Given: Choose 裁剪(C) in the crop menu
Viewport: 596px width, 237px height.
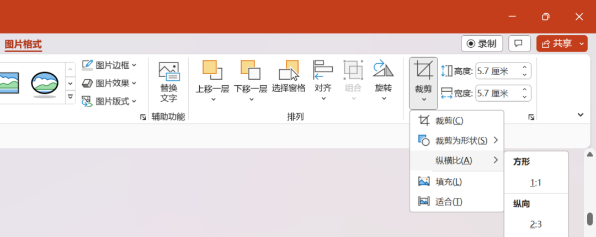Looking at the screenshot, I should [456, 121].
